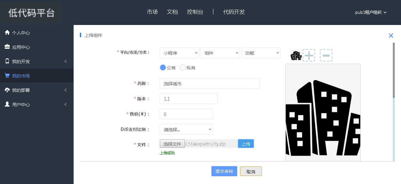Click the user icon beside 用户中心
The width and height of the screenshot is (401, 184).
click(x=7, y=104)
